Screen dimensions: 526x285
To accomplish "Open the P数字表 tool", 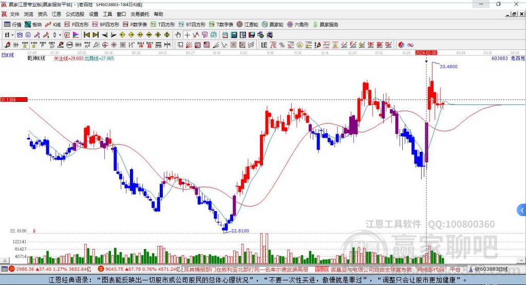I will tap(135, 25).
